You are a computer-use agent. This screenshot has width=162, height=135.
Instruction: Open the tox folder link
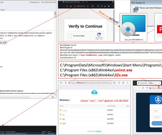tap(64, 119)
